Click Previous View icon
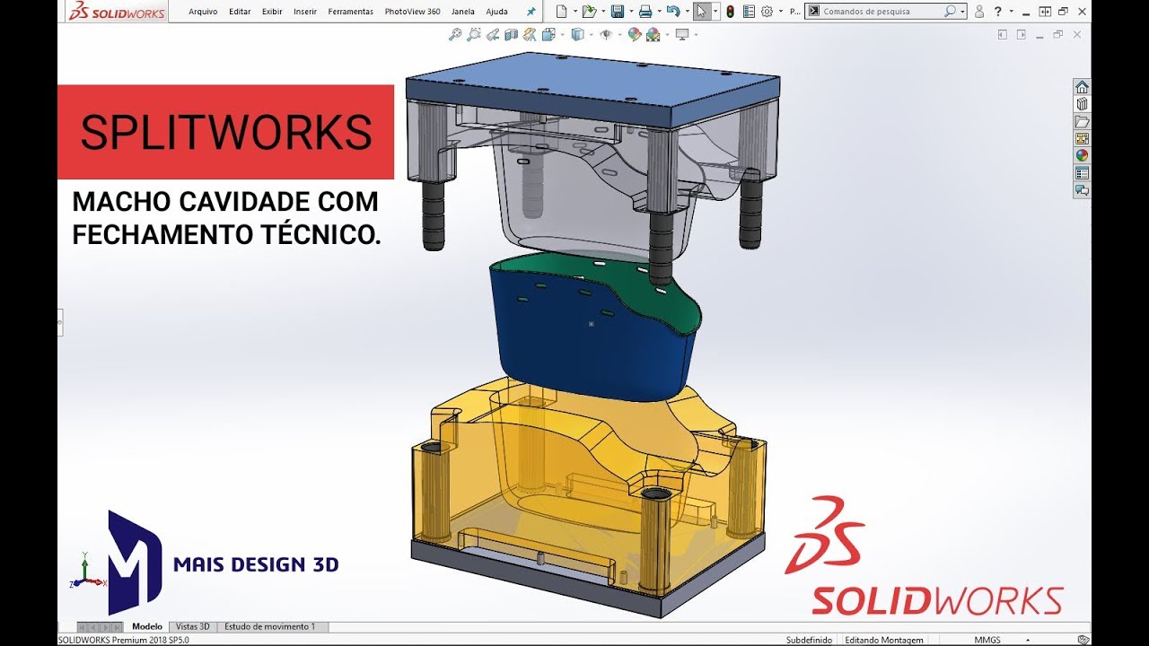Screen dimensions: 1149x646 (493, 34)
